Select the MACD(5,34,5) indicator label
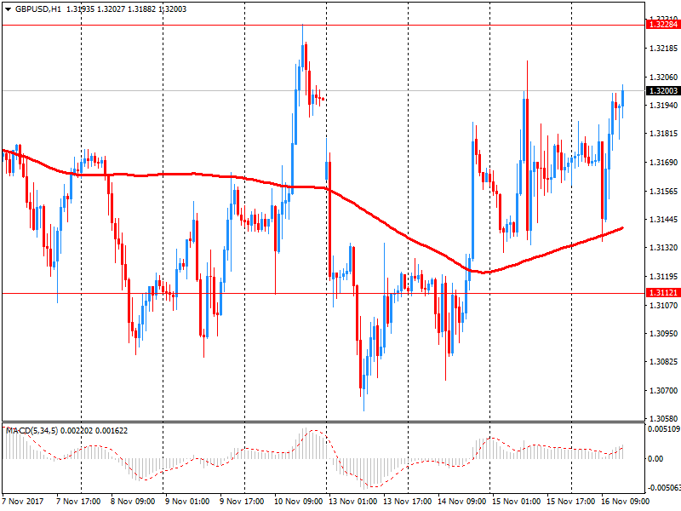 coord(31,431)
